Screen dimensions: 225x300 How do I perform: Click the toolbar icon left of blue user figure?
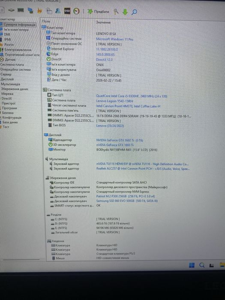49,11
